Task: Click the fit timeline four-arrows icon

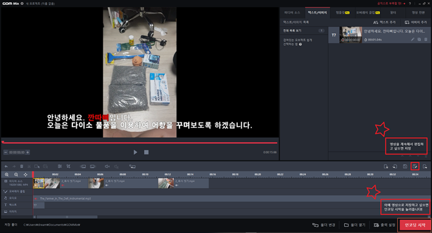Action: click(25, 175)
